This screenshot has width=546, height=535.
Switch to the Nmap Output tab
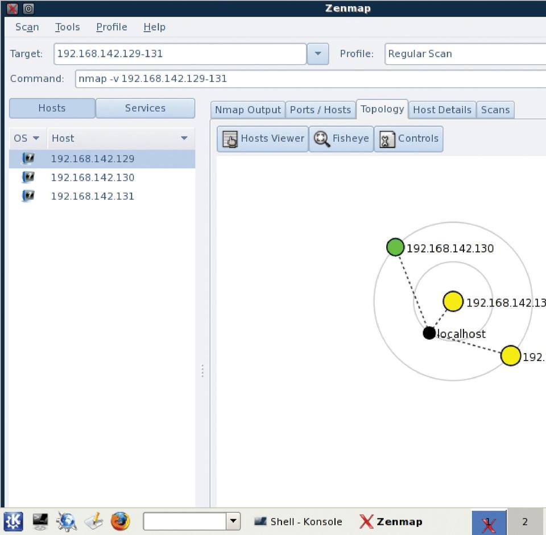coord(247,110)
